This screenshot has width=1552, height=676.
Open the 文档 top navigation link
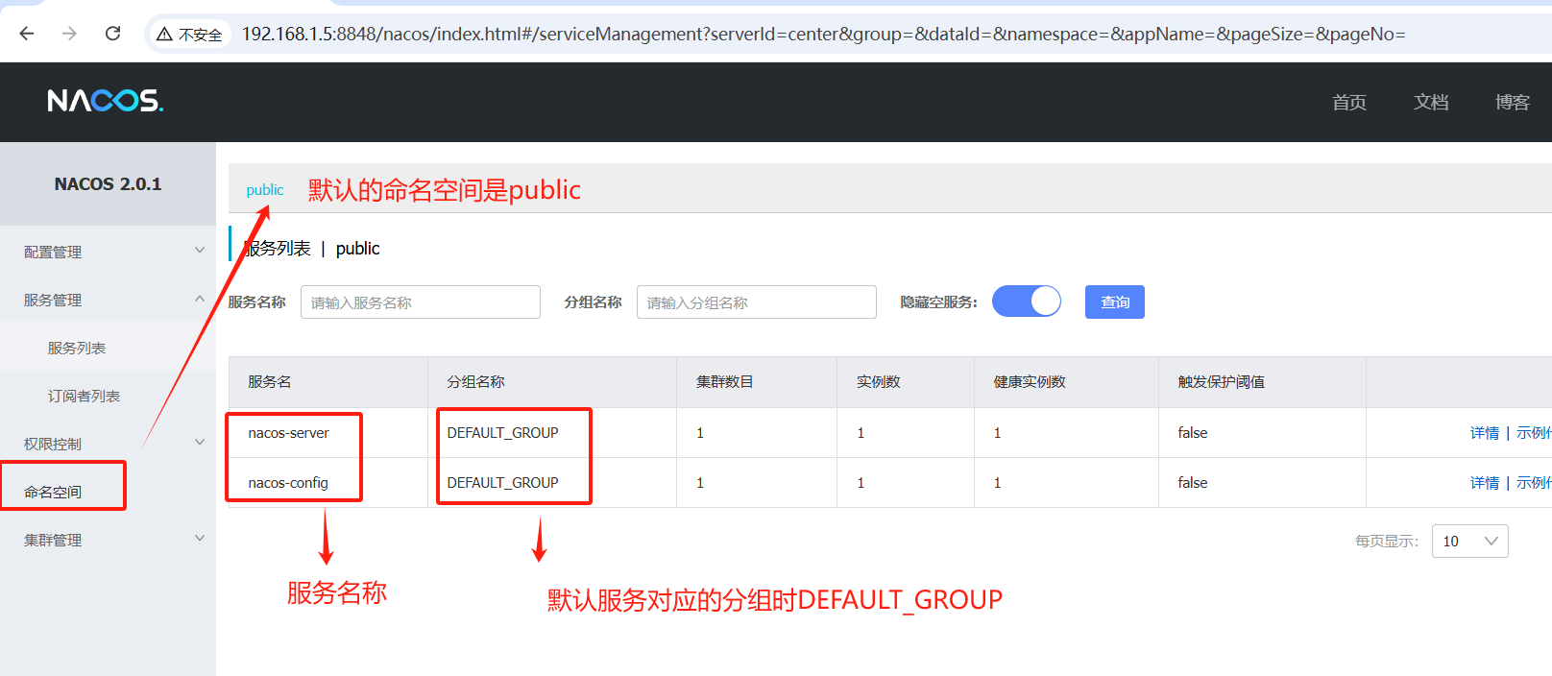coord(1431,102)
